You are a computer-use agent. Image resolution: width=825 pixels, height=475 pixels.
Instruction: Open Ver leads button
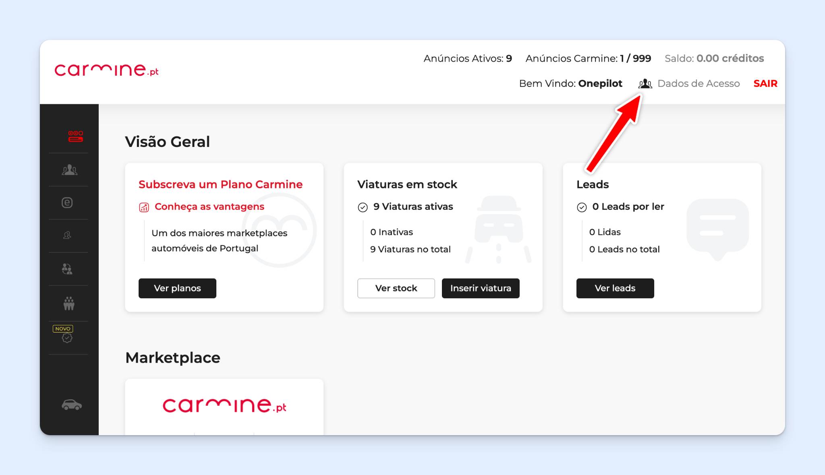click(x=615, y=288)
